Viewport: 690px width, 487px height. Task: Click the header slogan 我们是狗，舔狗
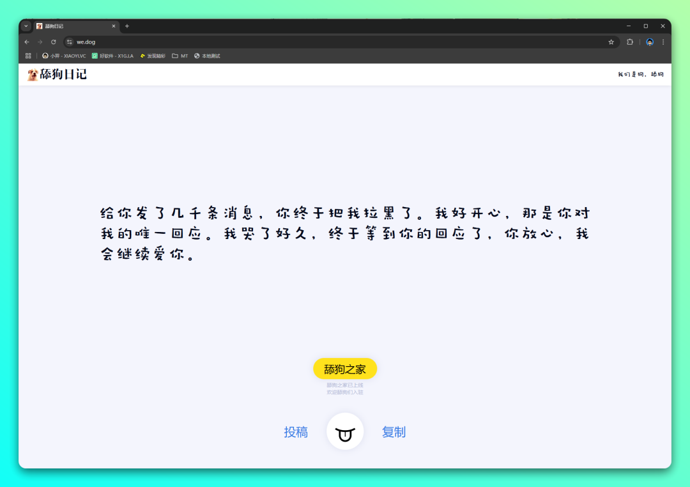tap(641, 74)
